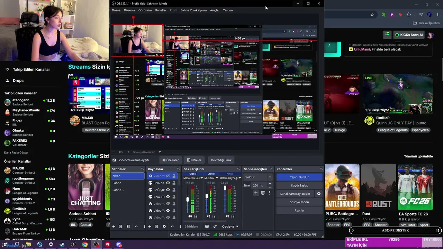Click the Kaydı Başlat button

click(x=299, y=185)
